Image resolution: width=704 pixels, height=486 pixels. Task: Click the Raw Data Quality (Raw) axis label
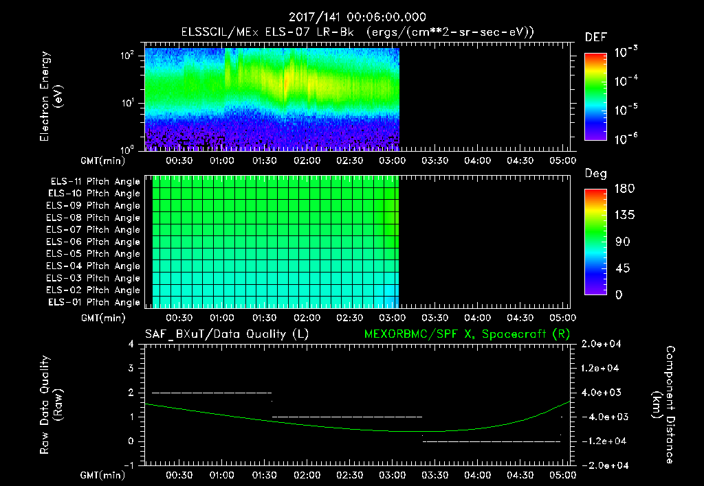51,405
